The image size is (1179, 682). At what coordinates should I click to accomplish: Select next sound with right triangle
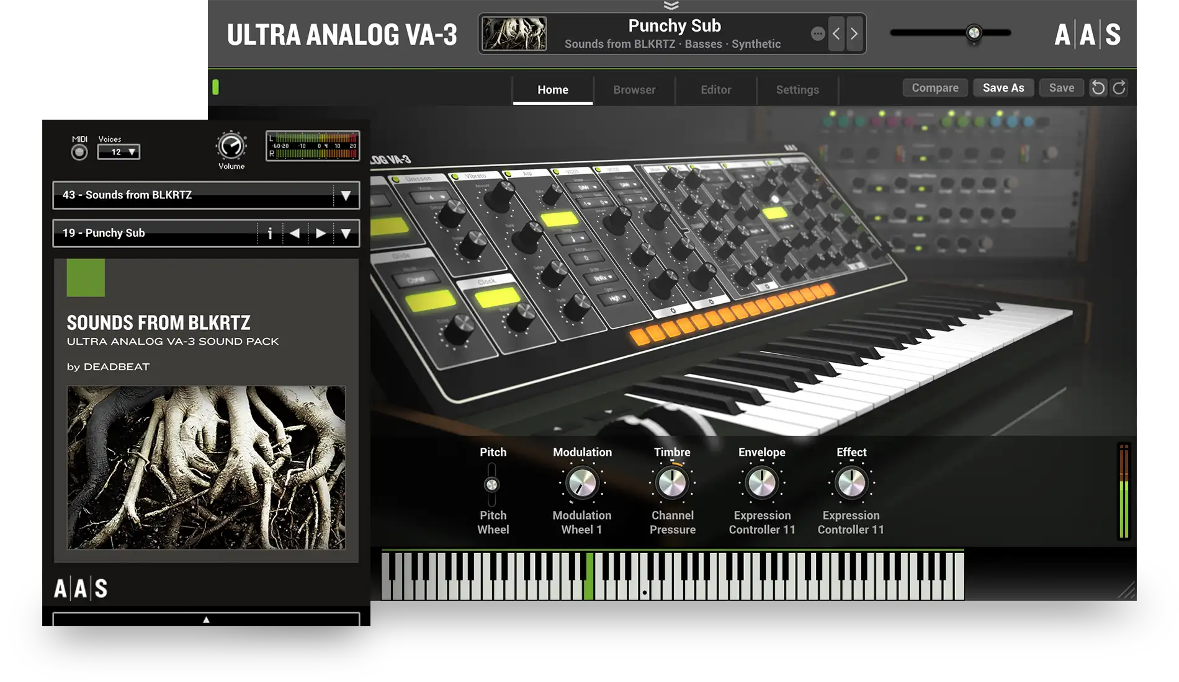320,233
